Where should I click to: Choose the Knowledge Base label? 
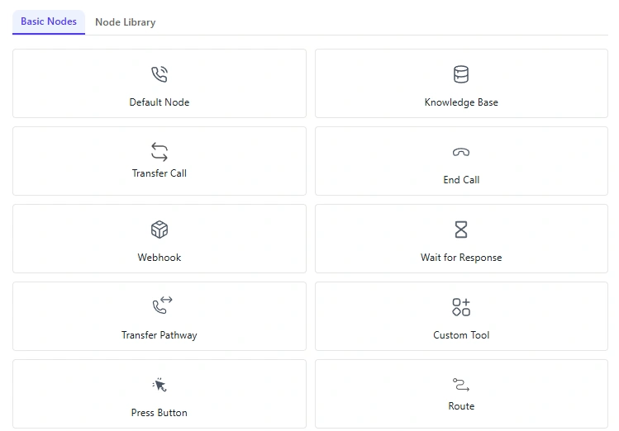pyautogui.click(x=461, y=102)
